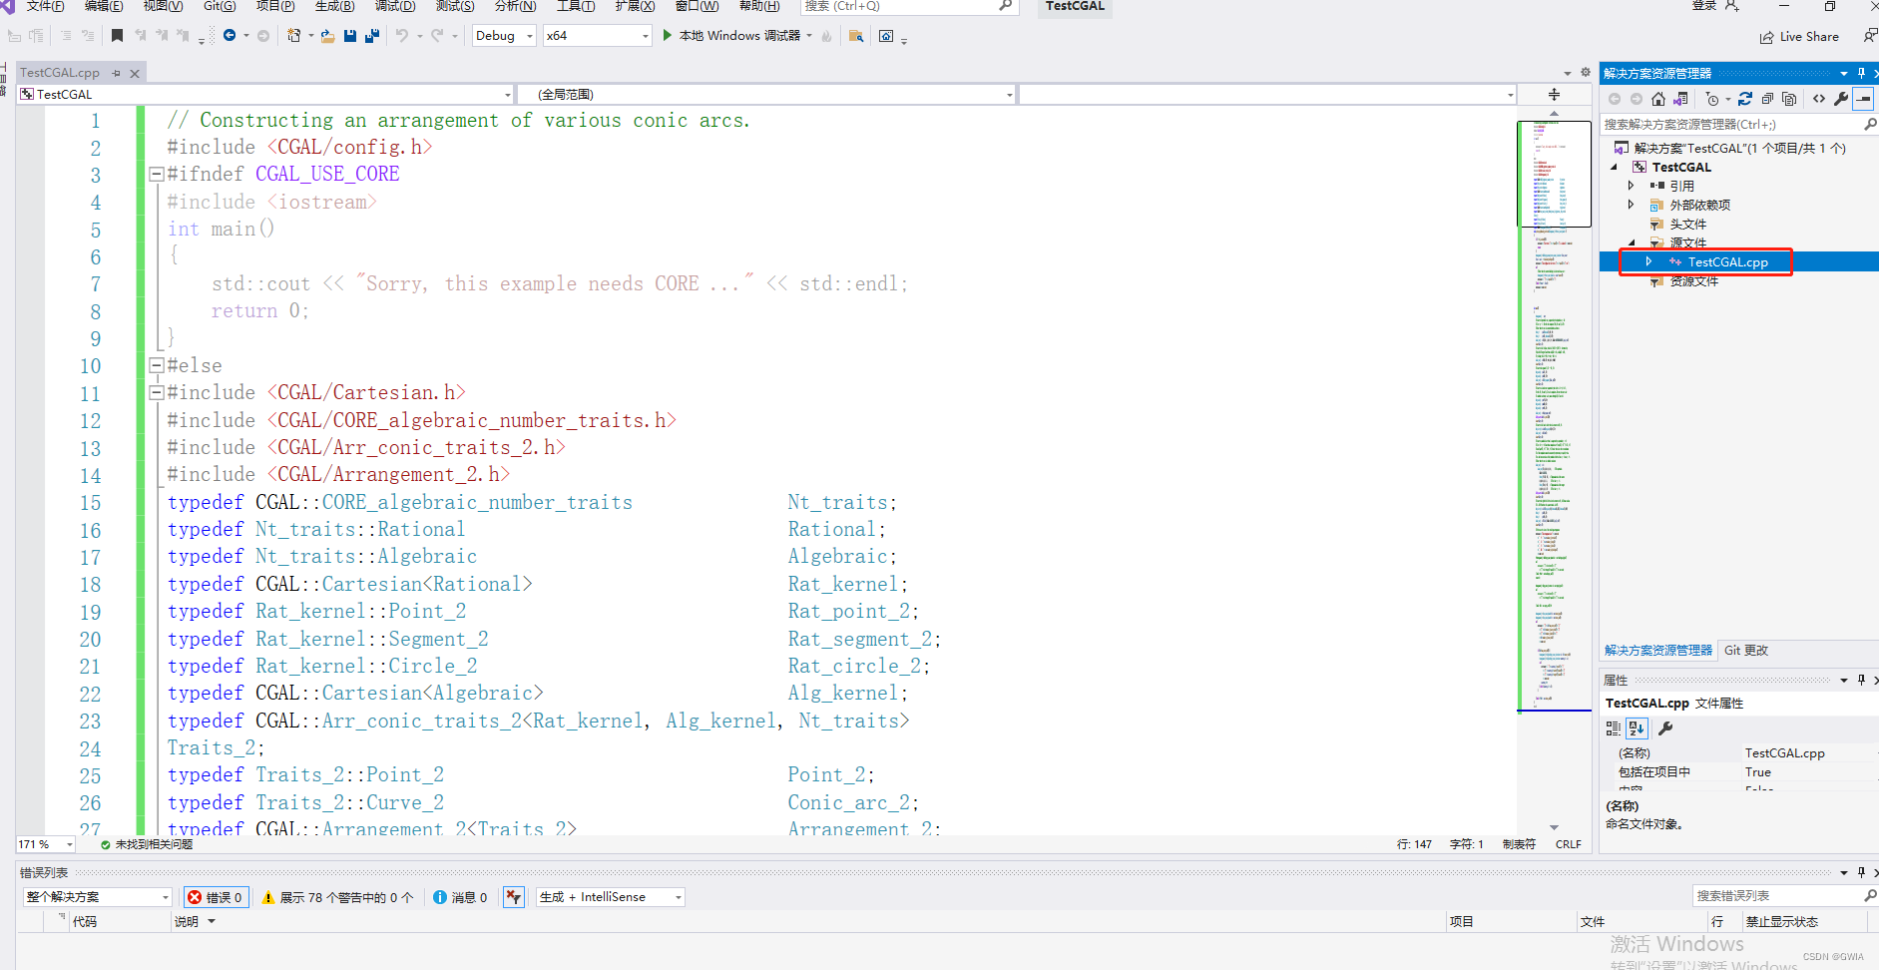This screenshot has width=1879, height=970.
Task: Expand the external dependencies node
Action: pyautogui.click(x=1632, y=205)
